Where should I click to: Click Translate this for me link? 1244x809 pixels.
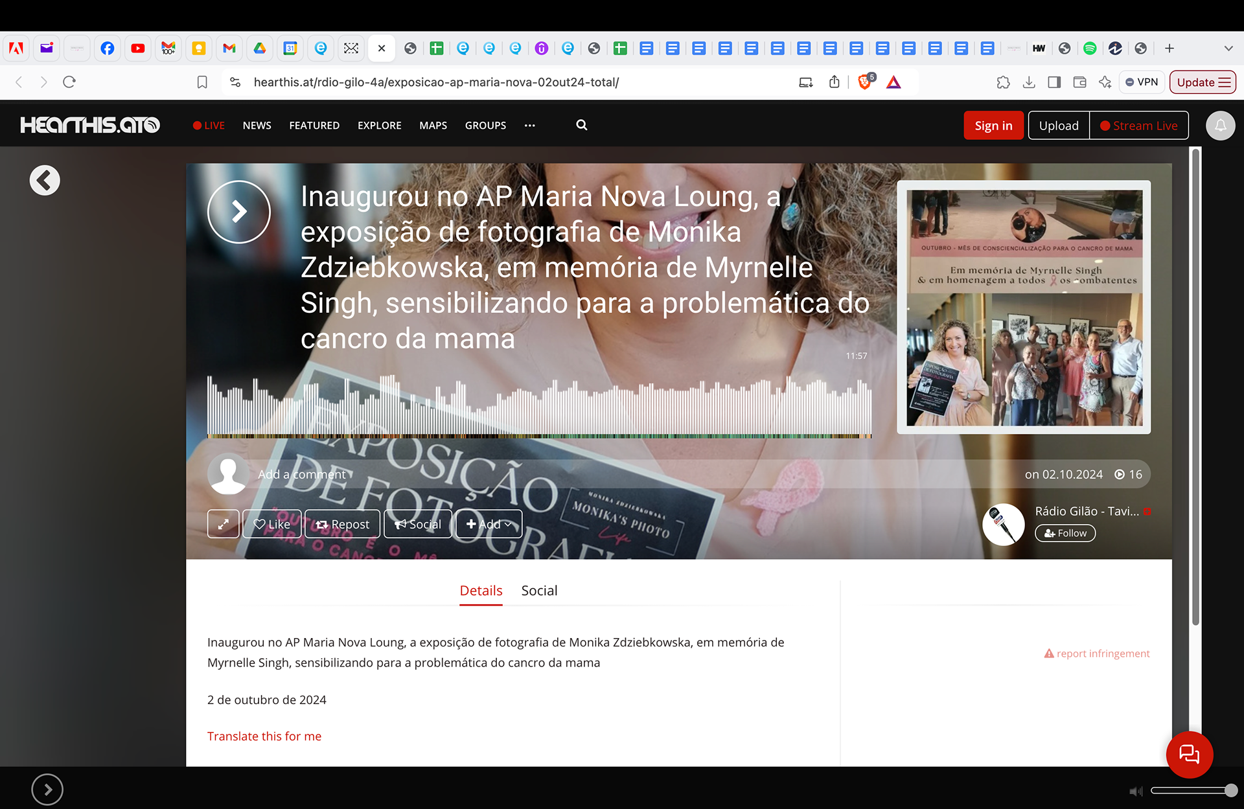coord(264,736)
